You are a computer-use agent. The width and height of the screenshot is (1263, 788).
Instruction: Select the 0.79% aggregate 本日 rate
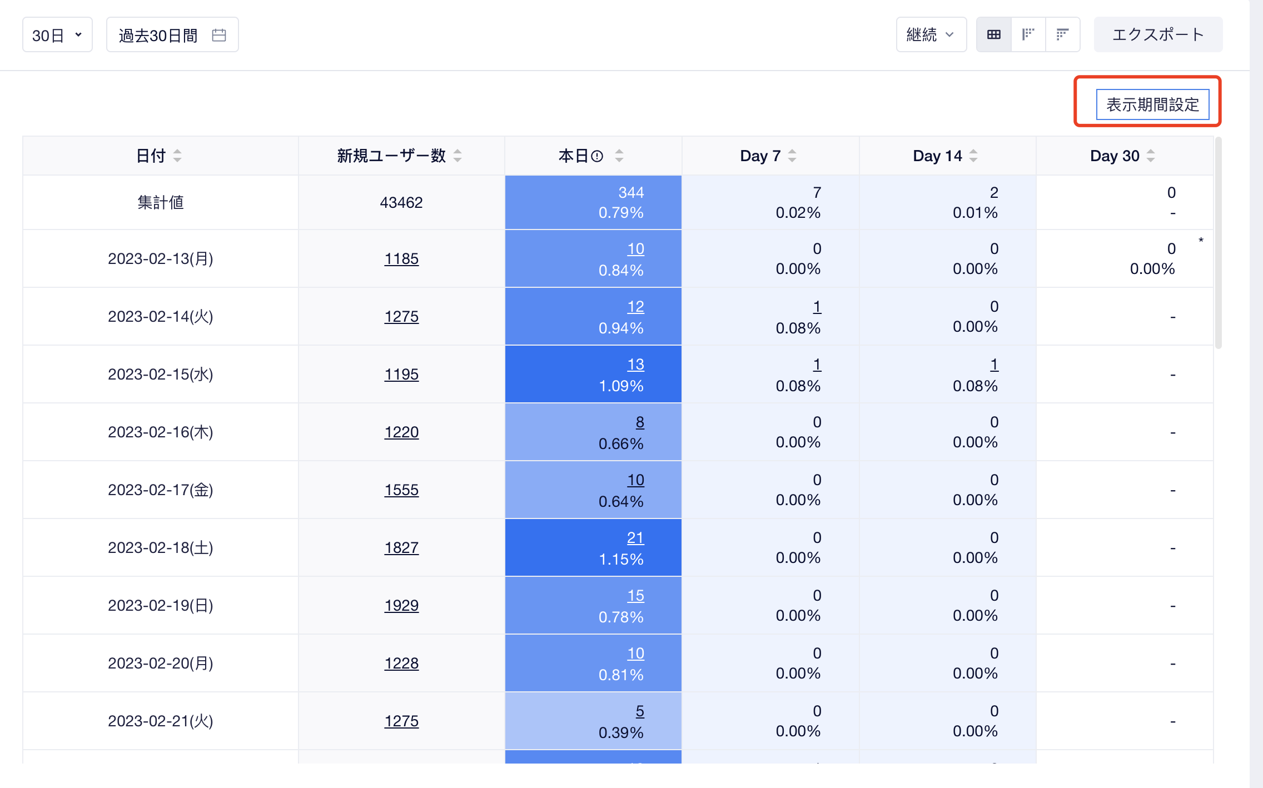point(621,212)
